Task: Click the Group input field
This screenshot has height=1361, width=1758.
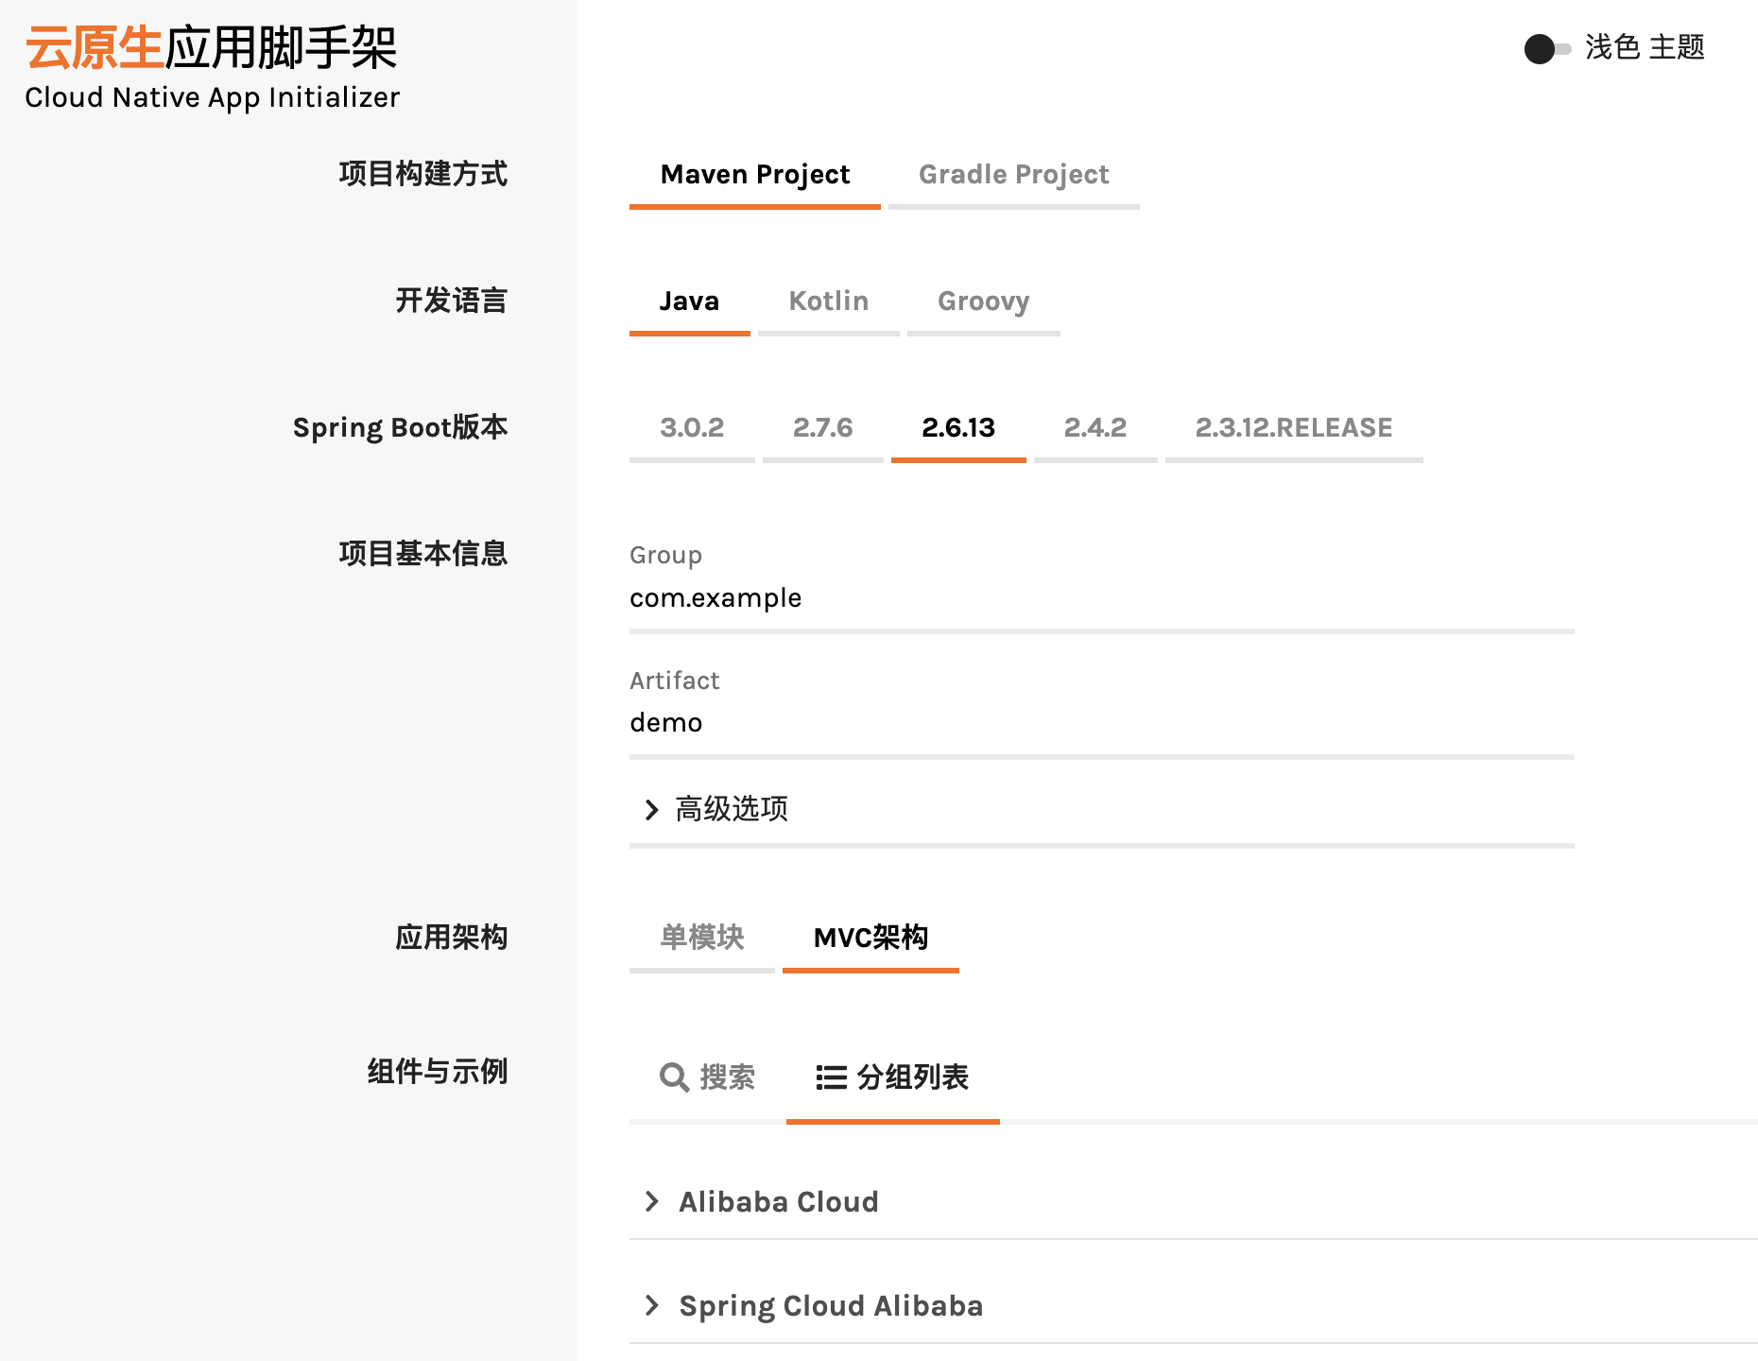Action: (1101, 598)
